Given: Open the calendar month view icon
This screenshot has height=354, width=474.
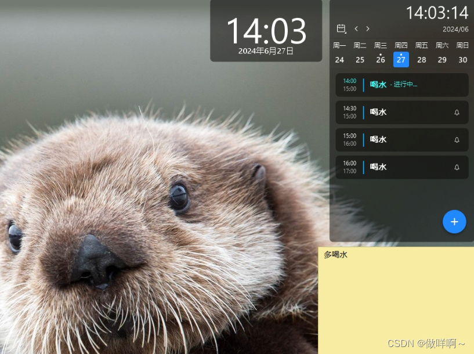Looking at the screenshot, I should [341, 28].
